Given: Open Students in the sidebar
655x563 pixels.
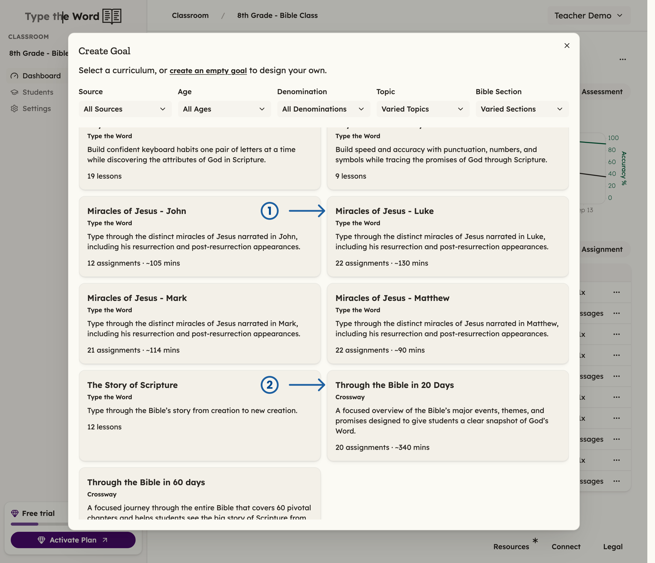Looking at the screenshot, I should (37, 92).
